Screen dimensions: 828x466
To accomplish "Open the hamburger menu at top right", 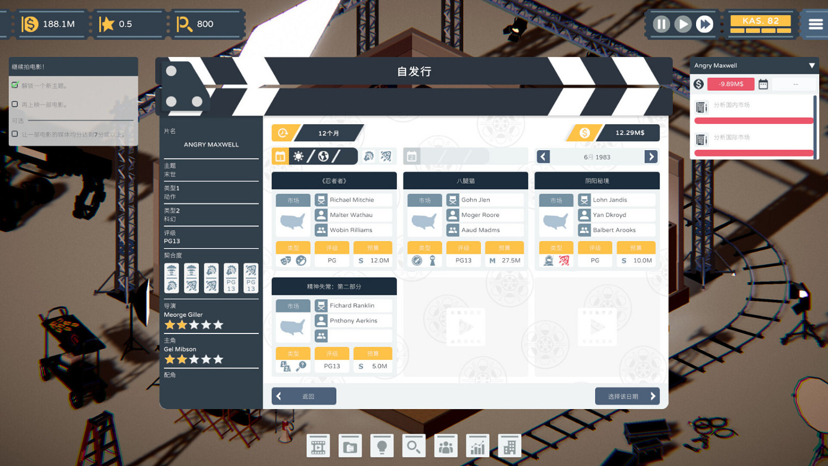I will (816, 24).
